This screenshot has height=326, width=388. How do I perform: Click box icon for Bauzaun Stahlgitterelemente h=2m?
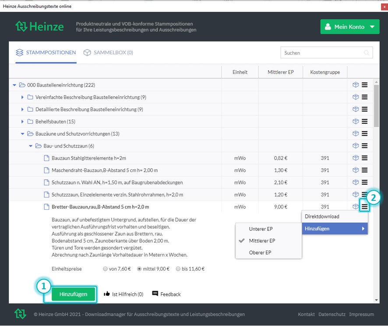[356, 158]
